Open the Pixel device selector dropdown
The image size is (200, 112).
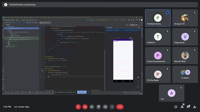[x=102, y=20]
